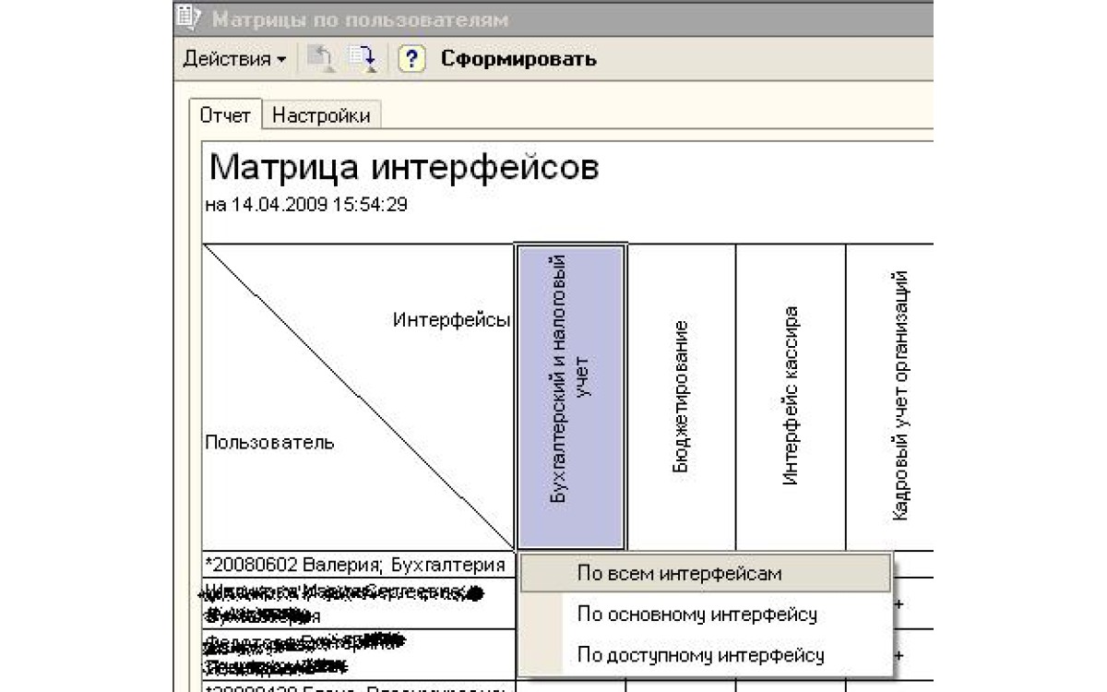Viewport: 1107px width, 692px height.
Task: Open the Настройки tab
Action: tap(321, 115)
